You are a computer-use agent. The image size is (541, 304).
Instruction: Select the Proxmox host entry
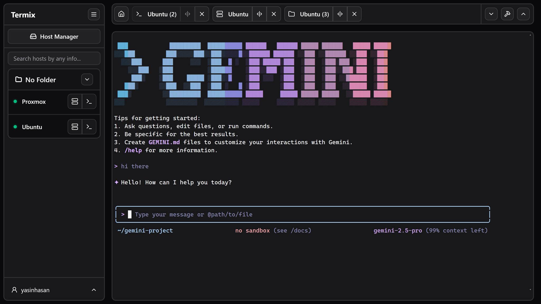tap(34, 102)
